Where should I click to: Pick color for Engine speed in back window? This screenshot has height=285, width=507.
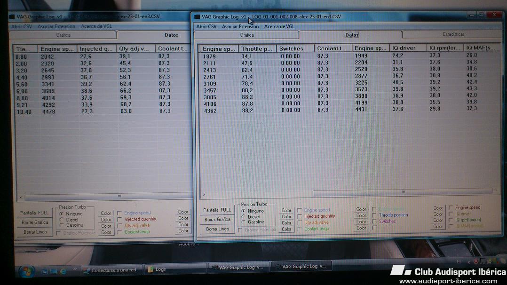106,213
